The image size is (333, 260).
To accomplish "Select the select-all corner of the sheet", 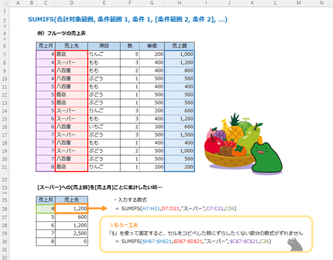I will click(5, 3).
